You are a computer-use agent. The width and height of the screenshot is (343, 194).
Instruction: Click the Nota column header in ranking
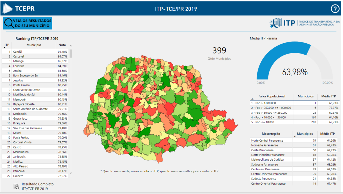[x=62, y=45]
